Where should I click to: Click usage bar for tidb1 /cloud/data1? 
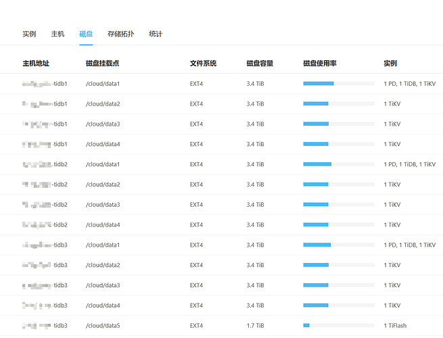coord(339,84)
